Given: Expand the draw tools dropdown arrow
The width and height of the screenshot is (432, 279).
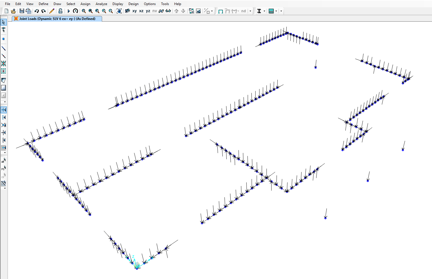Looking at the screenshot, I should click(x=5, y=102).
